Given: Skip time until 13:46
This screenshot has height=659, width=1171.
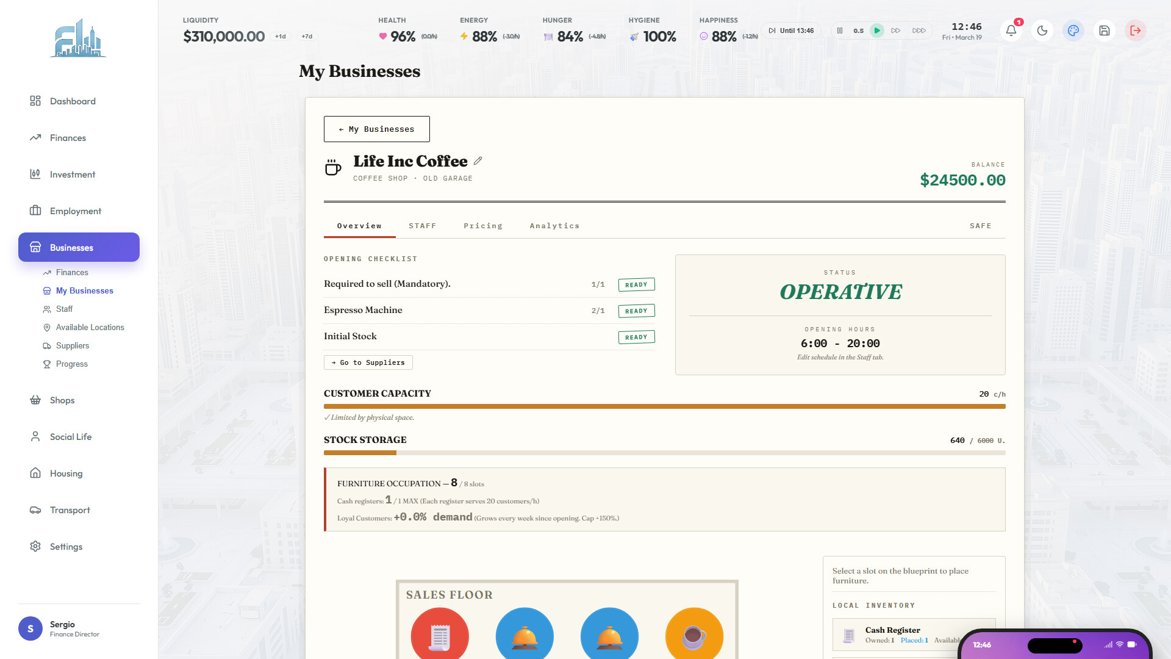Looking at the screenshot, I should [791, 31].
